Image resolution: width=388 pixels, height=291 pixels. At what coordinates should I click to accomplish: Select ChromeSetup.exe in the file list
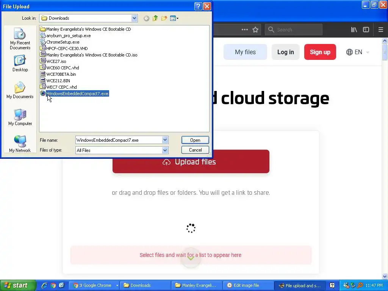59,42
